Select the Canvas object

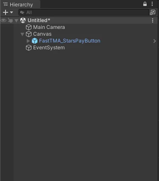[x=42, y=34]
